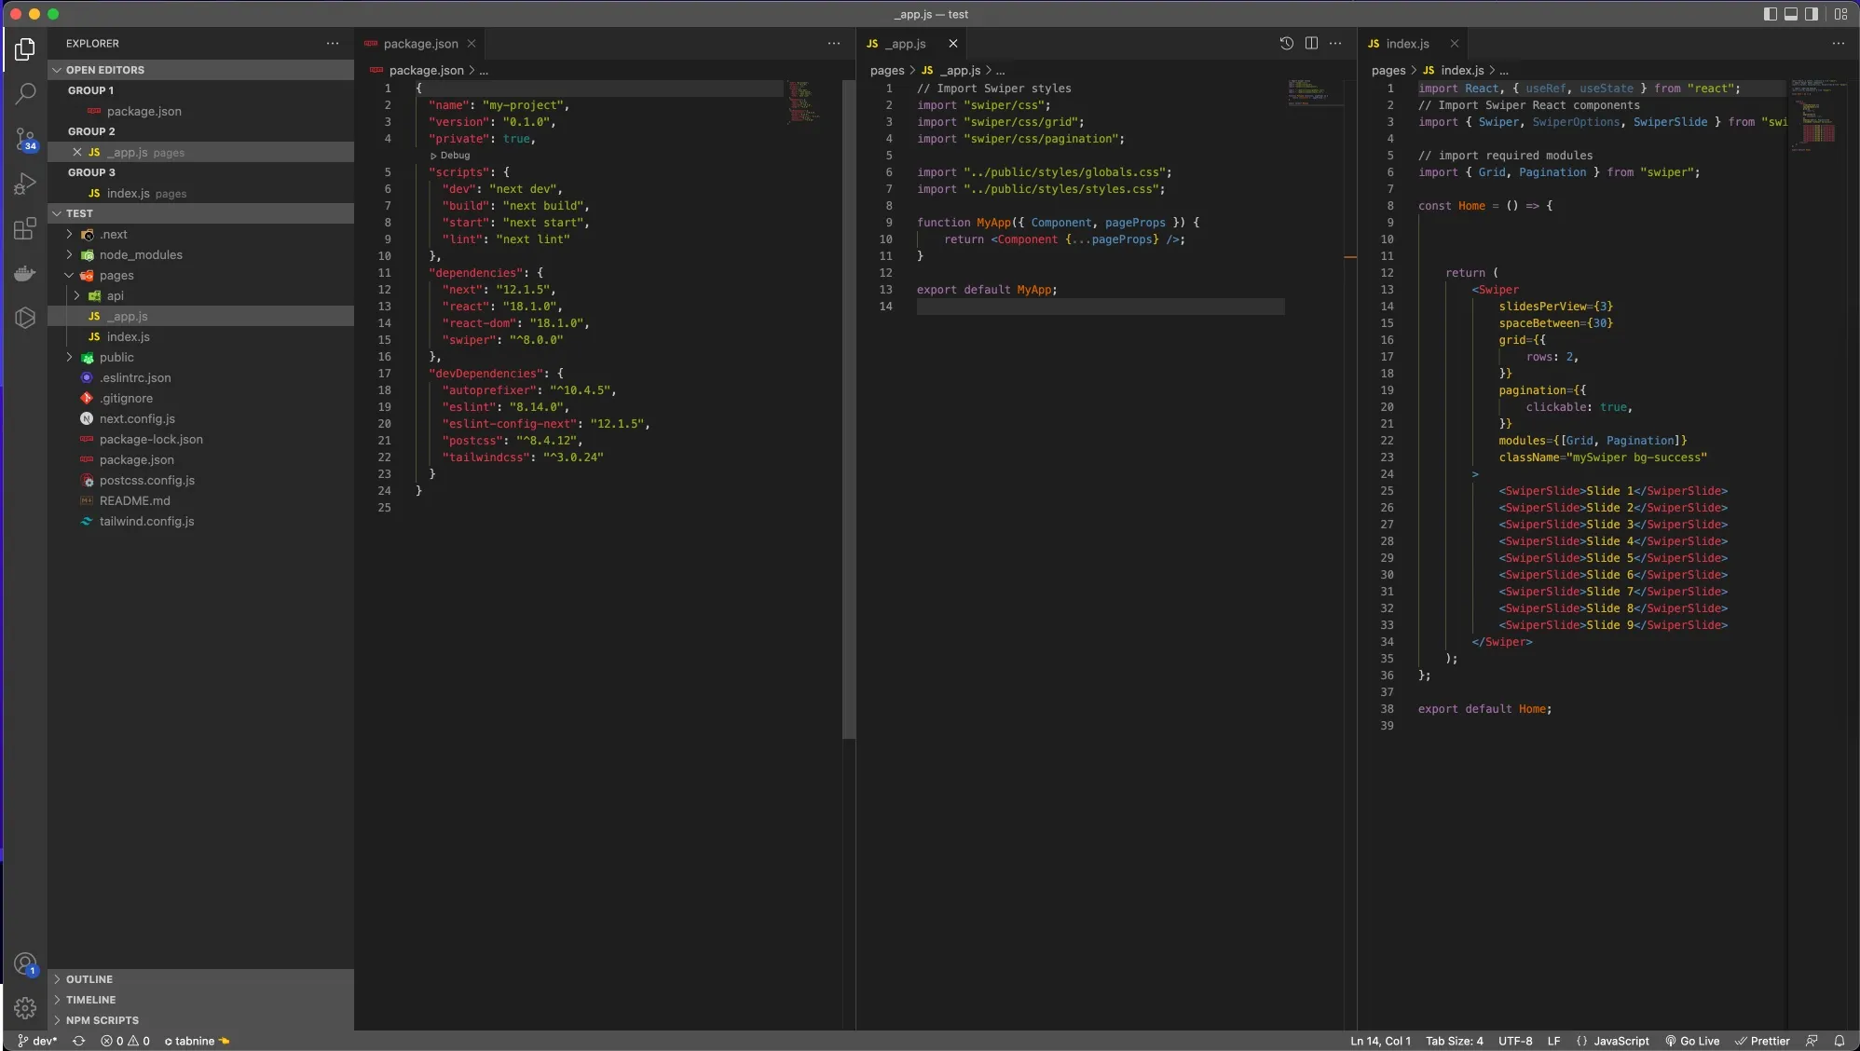Open the Manage gear icon
Image resolution: width=1860 pixels, height=1051 pixels.
[25, 1008]
